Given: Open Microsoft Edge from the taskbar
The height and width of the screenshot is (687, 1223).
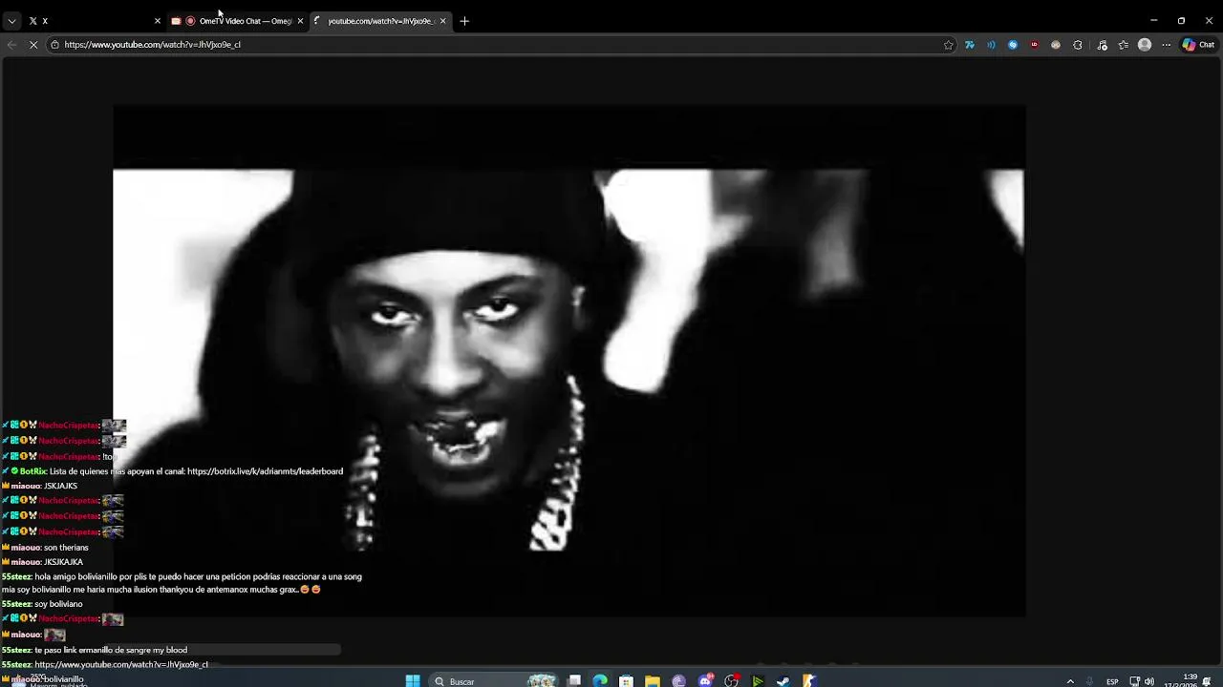Looking at the screenshot, I should coord(600,681).
